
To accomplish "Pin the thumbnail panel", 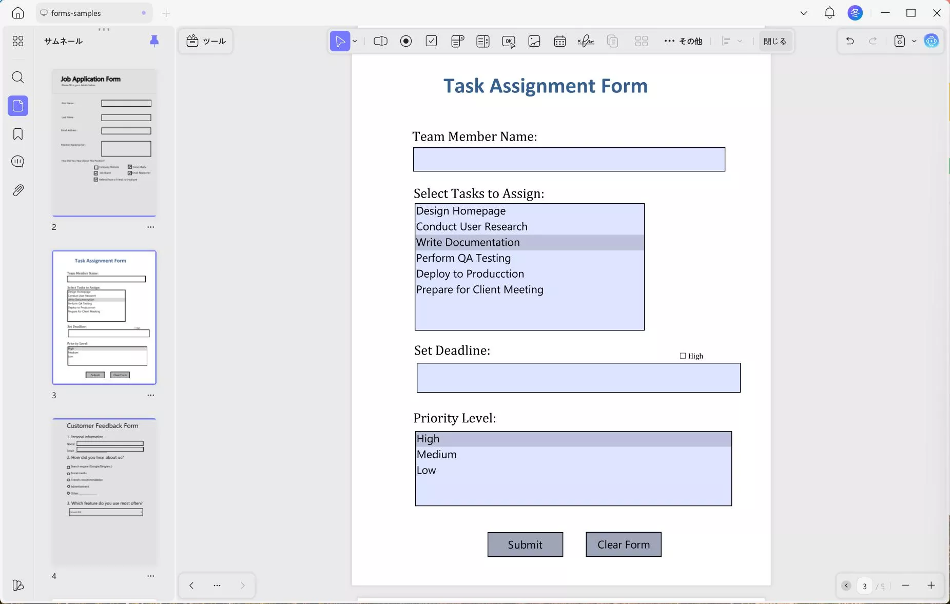I will click(x=154, y=41).
